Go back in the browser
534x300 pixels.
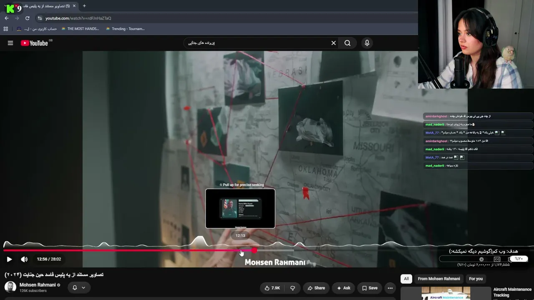pyautogui.click(x=7, y=18)
